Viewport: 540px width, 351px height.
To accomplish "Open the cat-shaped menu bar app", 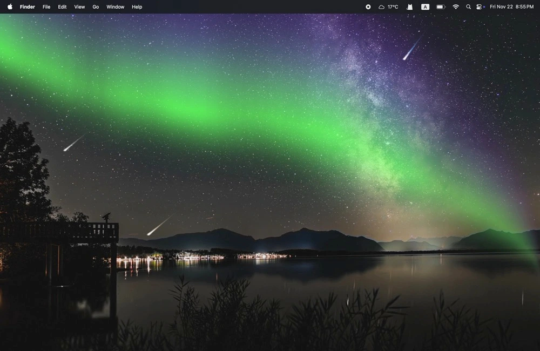I will [409, 6].
